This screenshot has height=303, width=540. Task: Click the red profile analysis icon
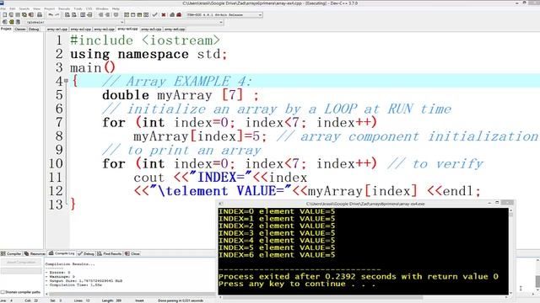[x=179, y=15]
